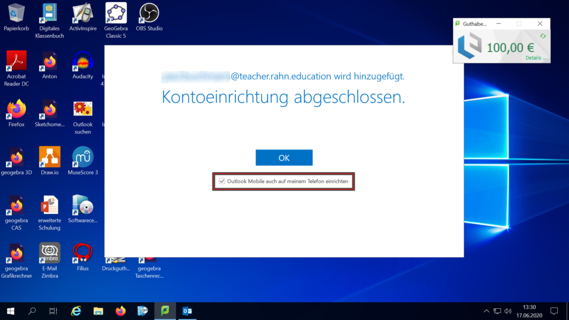The width and height of the screenshot is (569, 320).
Task: Open Task View on the taskbar
Action: coord(53,311)
